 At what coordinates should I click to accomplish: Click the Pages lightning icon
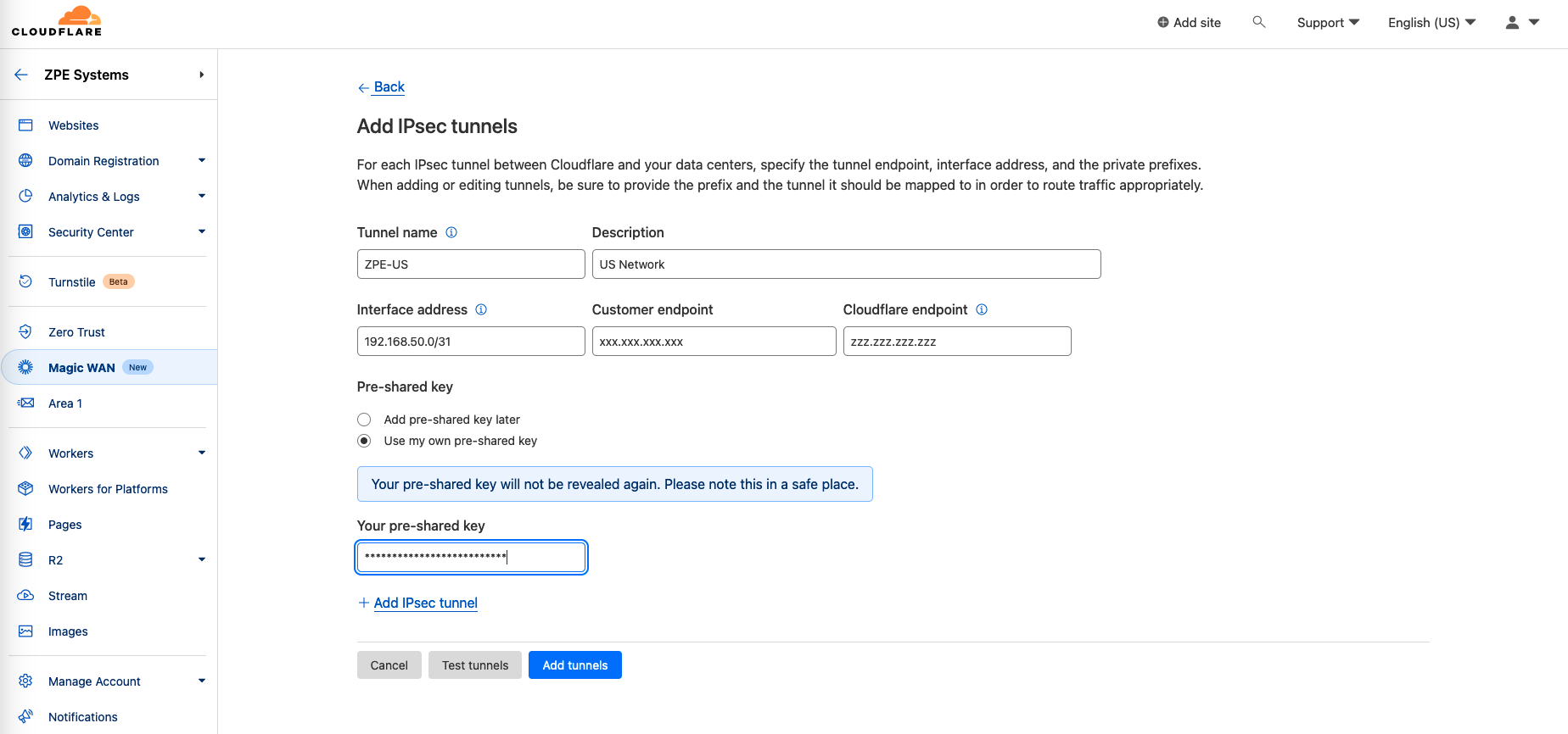(25, 525)
